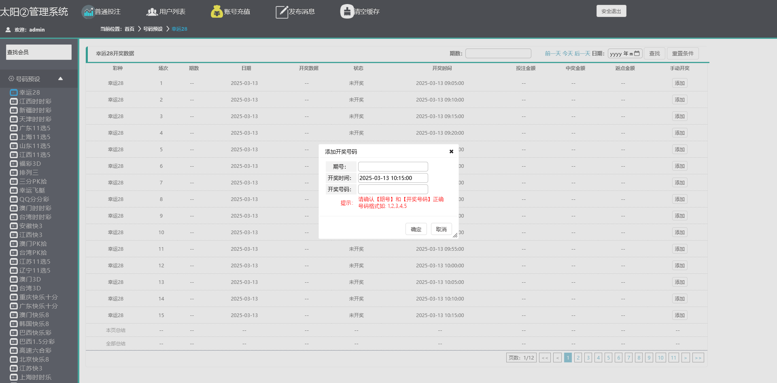Click the 2025-03-13 10:00:00 time cell
Viewport: 777px width, 383px height.
[440, 265]
